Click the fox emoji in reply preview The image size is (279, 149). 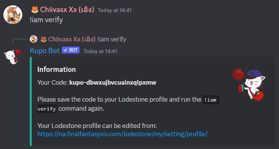tap(44, 39)
